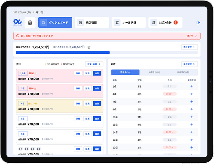Switch to the 入店待ち(10) tab

coord(154,73)
